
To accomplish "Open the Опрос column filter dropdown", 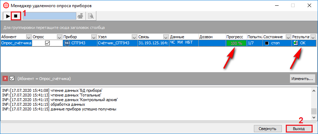I will (59, 37).
